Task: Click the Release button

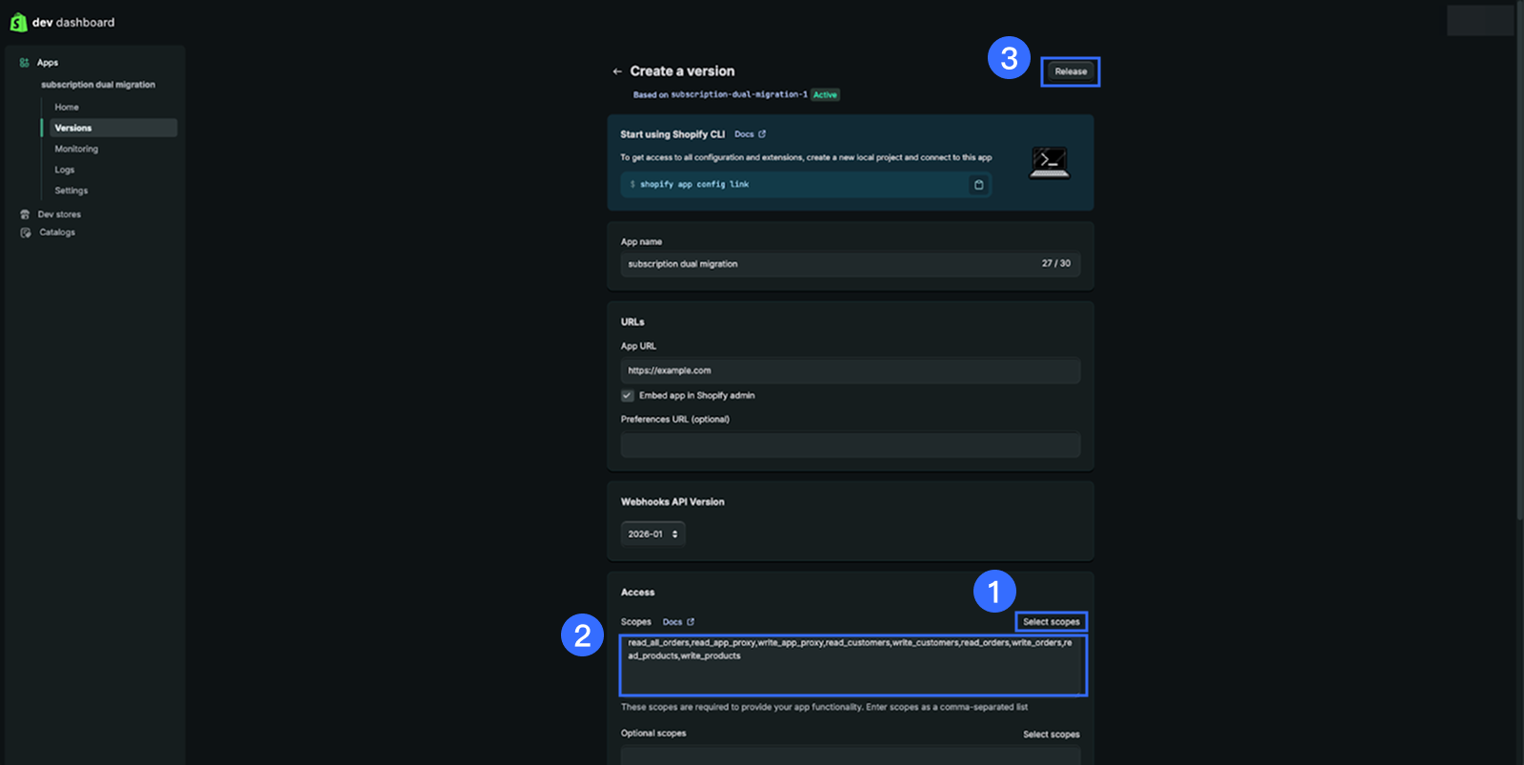Action: [x=1070, y=71]
